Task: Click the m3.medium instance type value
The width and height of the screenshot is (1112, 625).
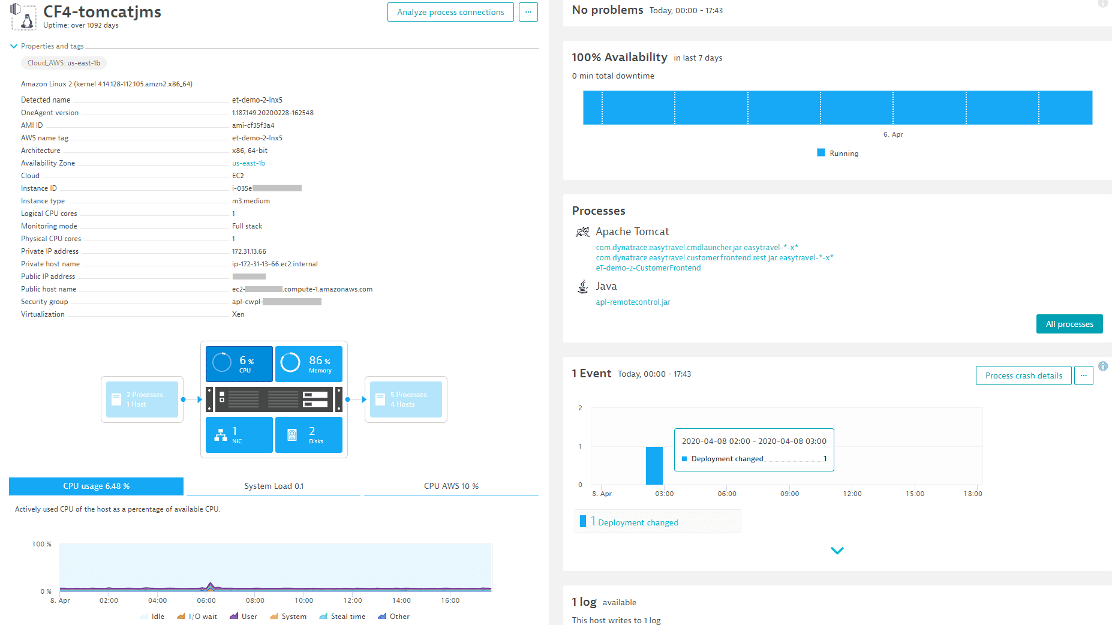Action: point(251,201)
